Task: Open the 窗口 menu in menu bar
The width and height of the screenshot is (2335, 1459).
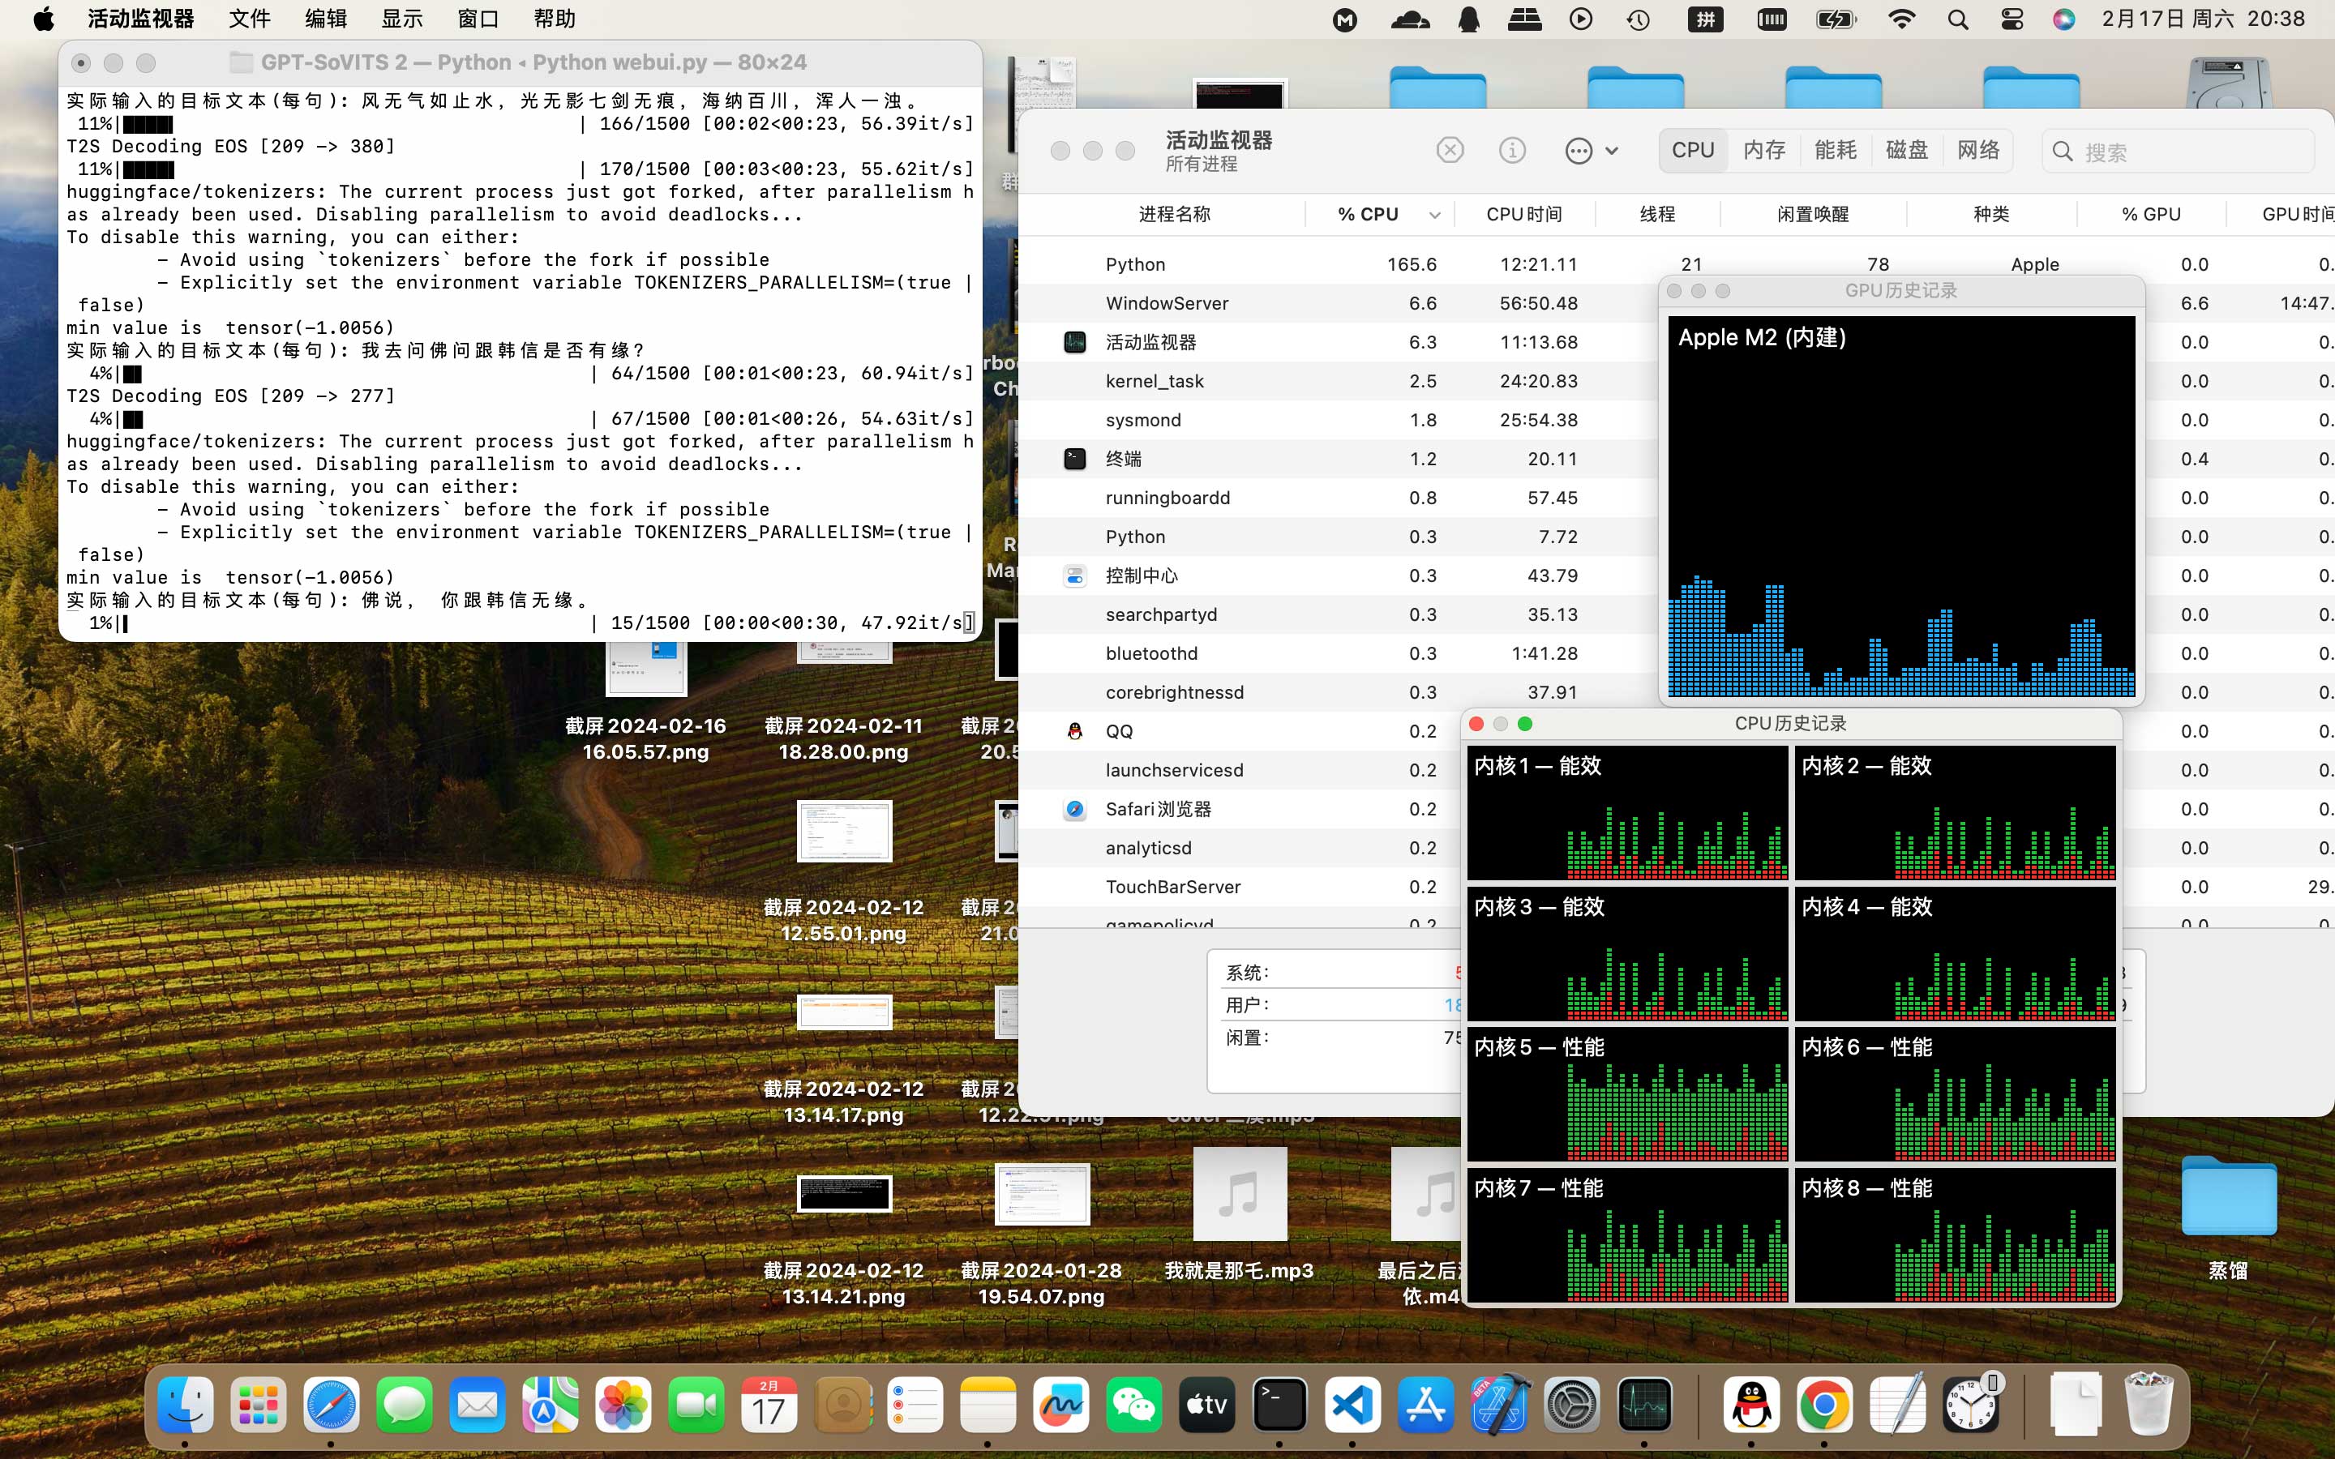Action: tap(478, 19)
